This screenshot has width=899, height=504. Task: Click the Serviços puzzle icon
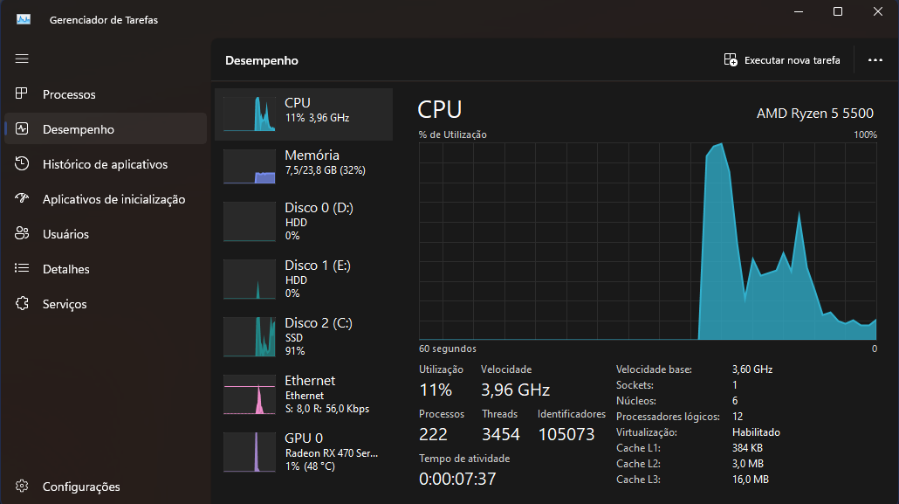(x=22, y=303)
